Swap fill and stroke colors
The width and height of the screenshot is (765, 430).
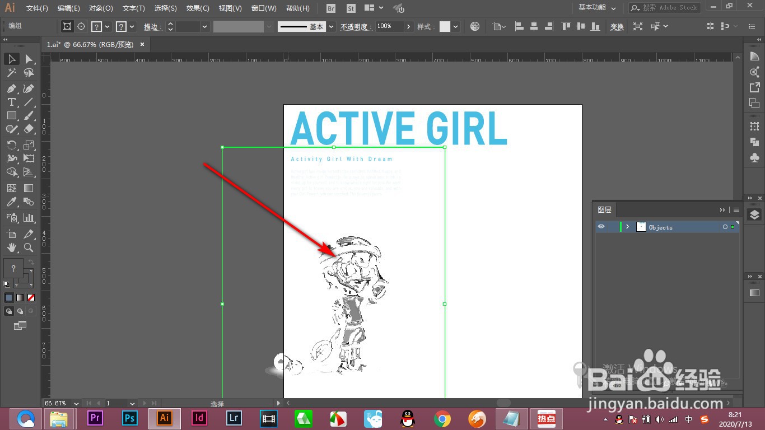[31, 261]
